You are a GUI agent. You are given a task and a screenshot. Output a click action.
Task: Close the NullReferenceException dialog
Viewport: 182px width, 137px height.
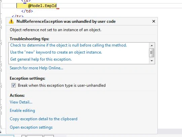(x=154, y=21)
